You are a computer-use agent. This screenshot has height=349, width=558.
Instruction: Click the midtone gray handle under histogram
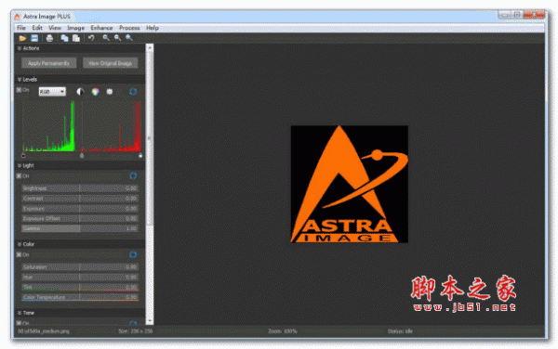click(82, 156)
